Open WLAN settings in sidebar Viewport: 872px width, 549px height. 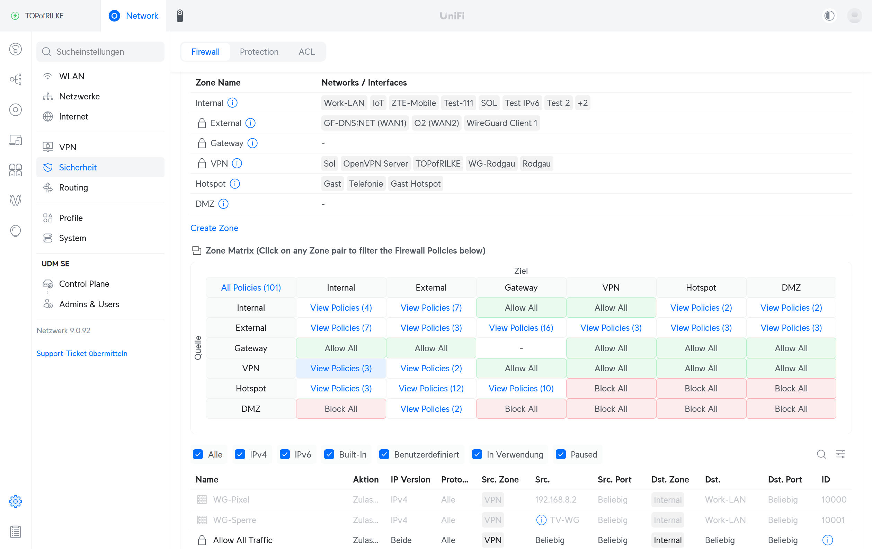pos(100,76)
